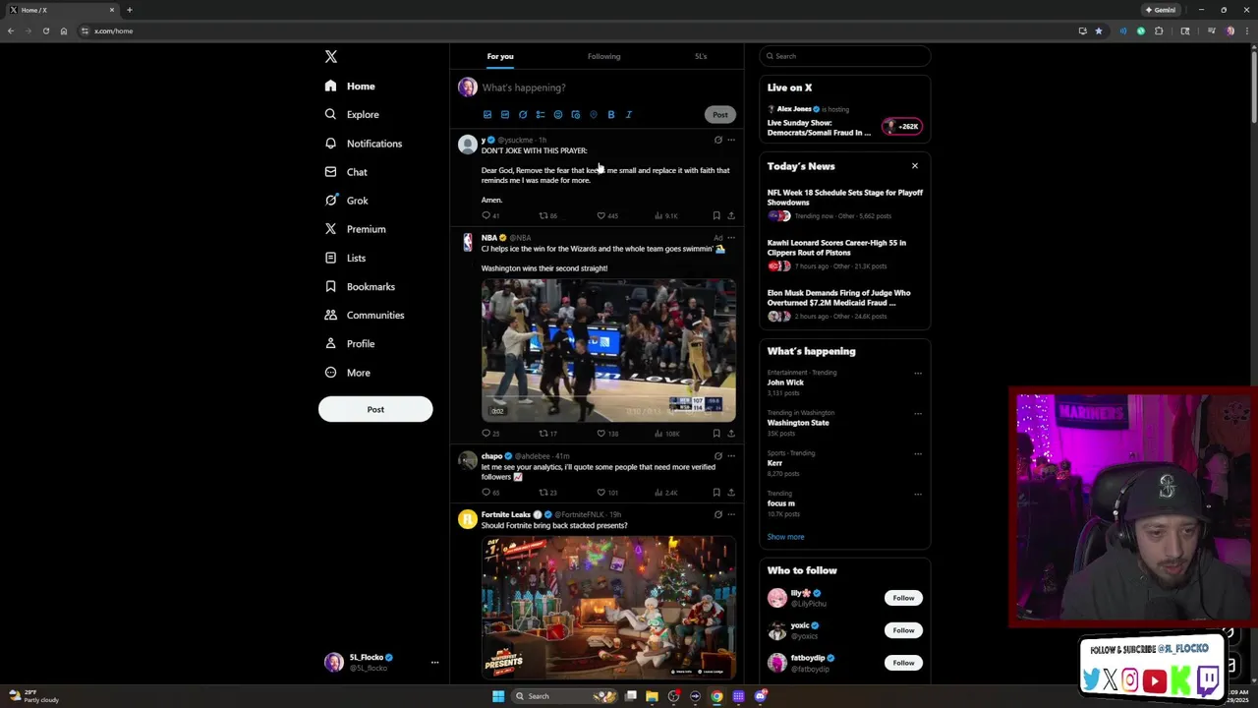The height and width of the screenshot is (708, 1258).
Task: Like the chapo analytics post
Action: pos(607,492)
